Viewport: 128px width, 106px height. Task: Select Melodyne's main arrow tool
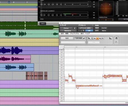tap(89, 38)
